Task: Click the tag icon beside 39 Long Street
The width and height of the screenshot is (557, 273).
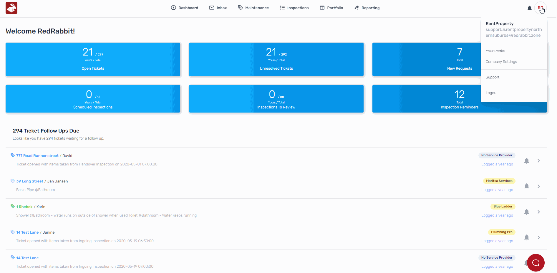Action: [x=13, y=181]
